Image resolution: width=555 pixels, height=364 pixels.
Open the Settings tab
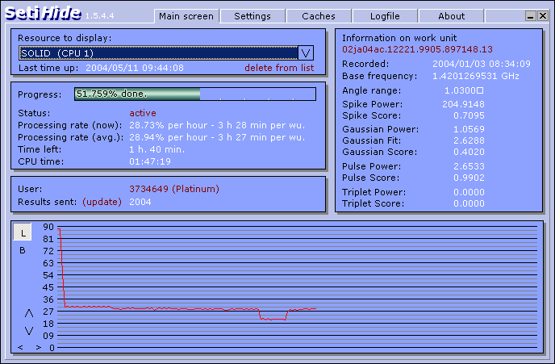click(x=252, y=16)
